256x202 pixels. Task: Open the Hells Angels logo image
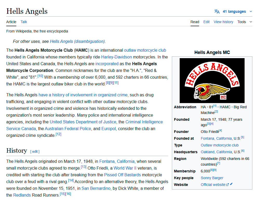coord(212,80)
